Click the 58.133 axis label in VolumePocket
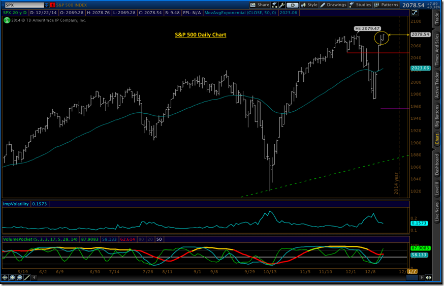This screenshot has height=286, width=444. pos(419,255)
